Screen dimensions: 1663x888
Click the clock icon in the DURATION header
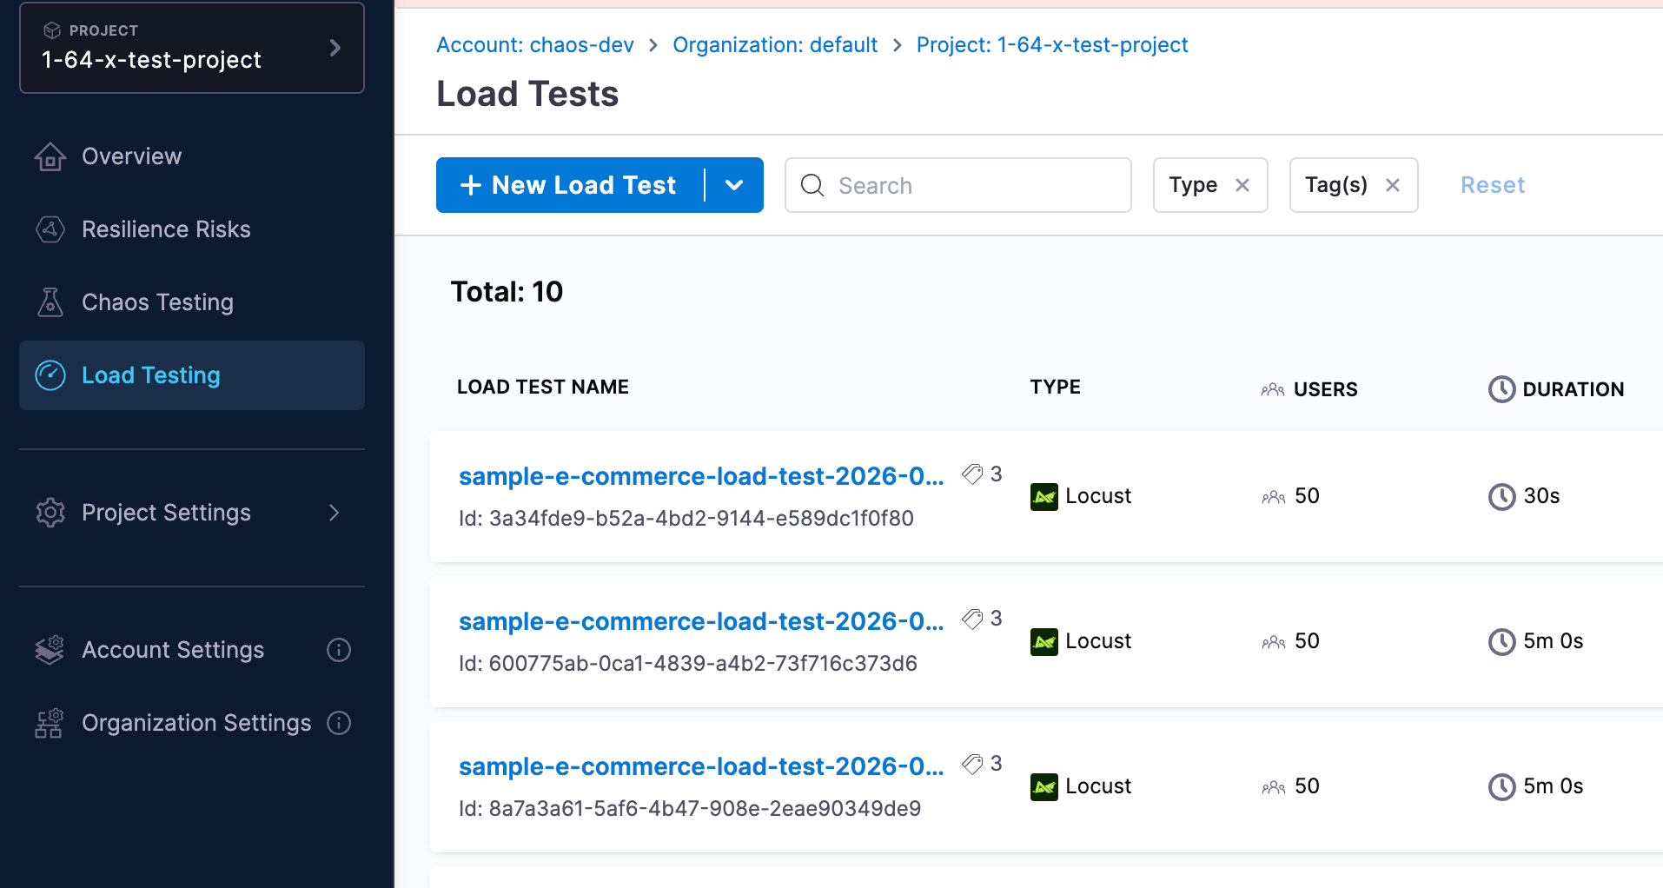tap(1501, 389)
